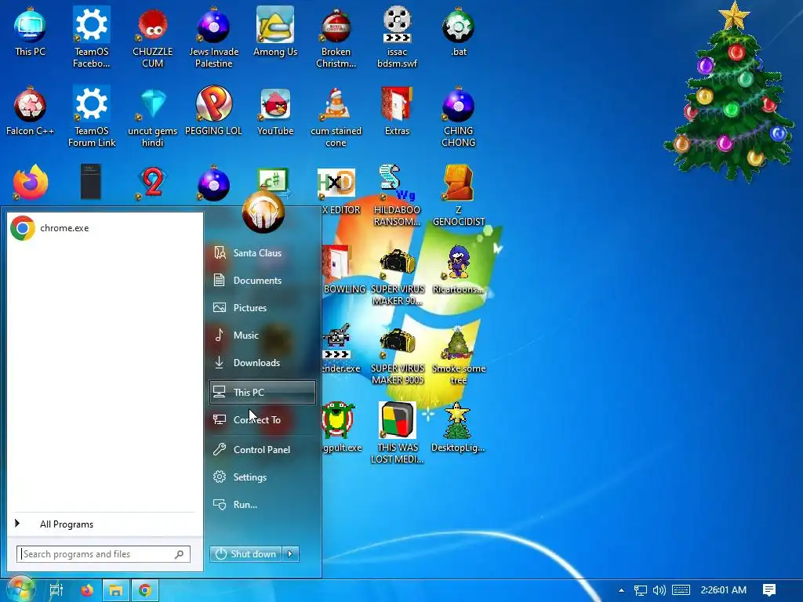Select the Firefox desktop shortcut icon
Image resolution: width=803 pixels, height=602 pixels.
(30, 183)
